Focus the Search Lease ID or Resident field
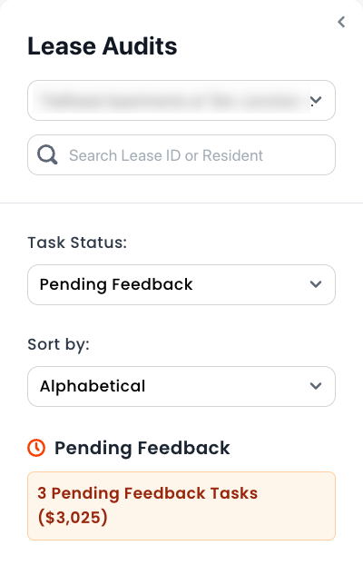363x565 pixels. tap(181, 155)
